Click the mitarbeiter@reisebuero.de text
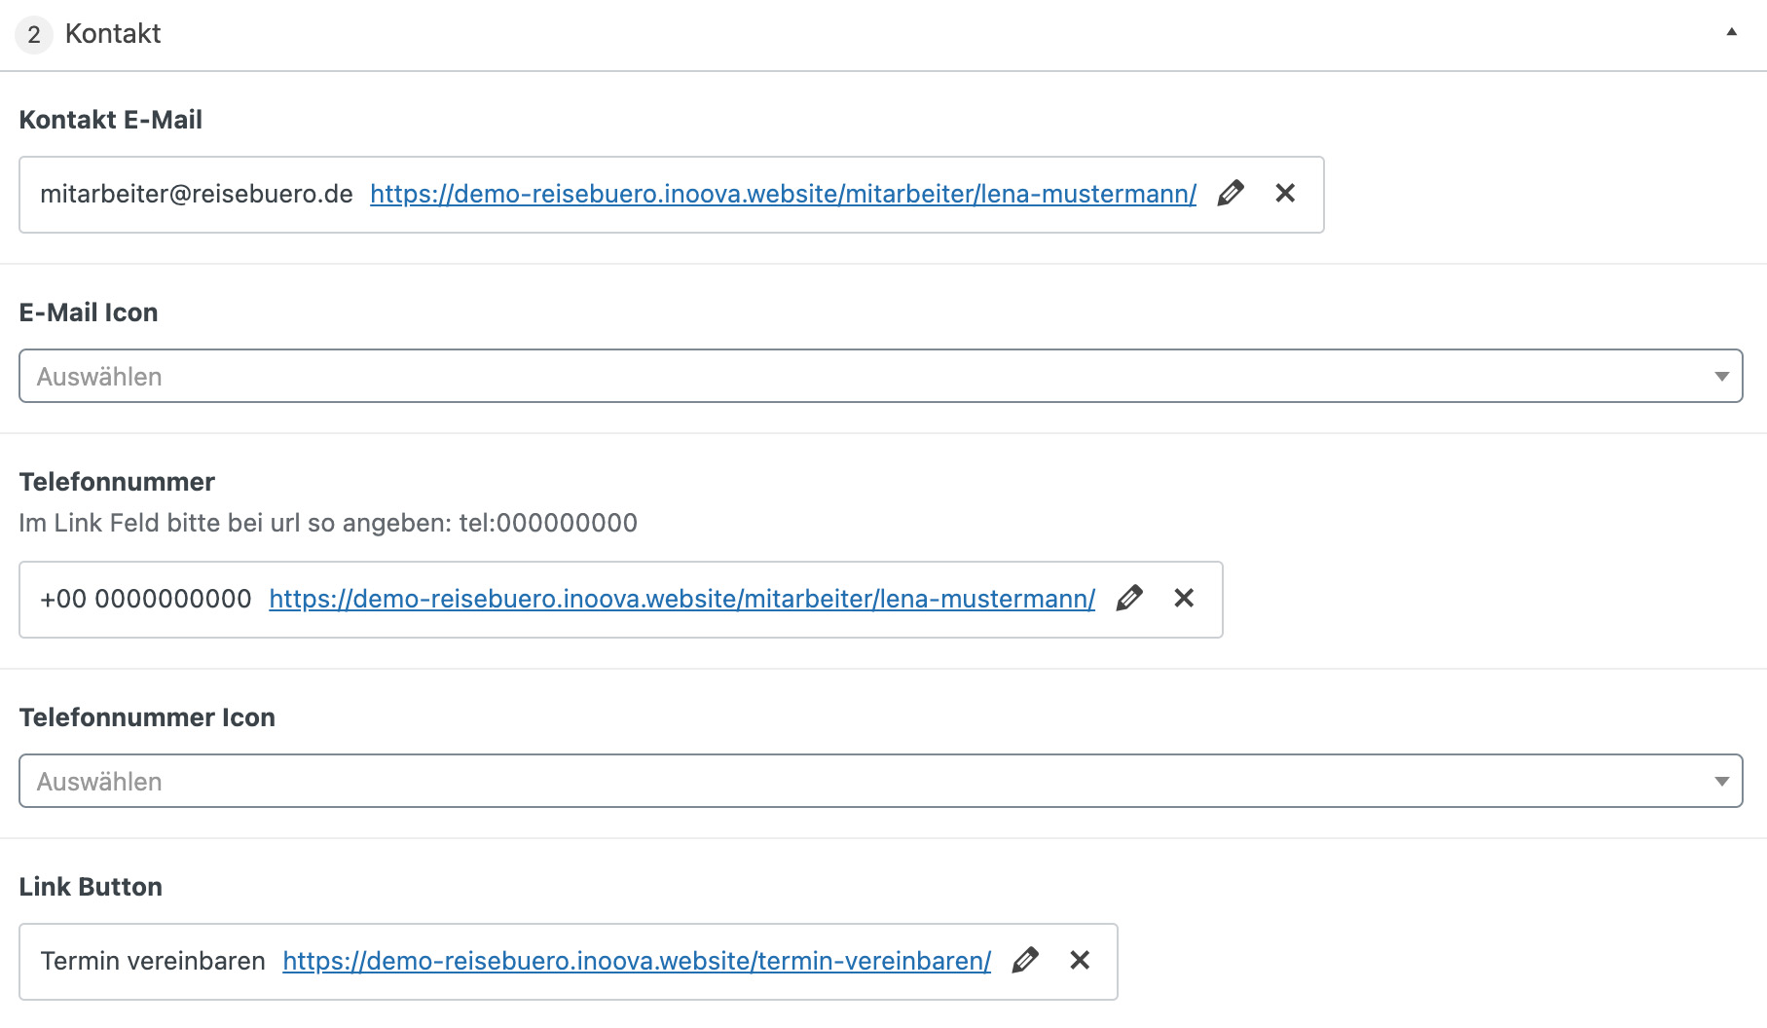The height and width of the screenshot is (1028, 1767). click(x=196, y=195)
